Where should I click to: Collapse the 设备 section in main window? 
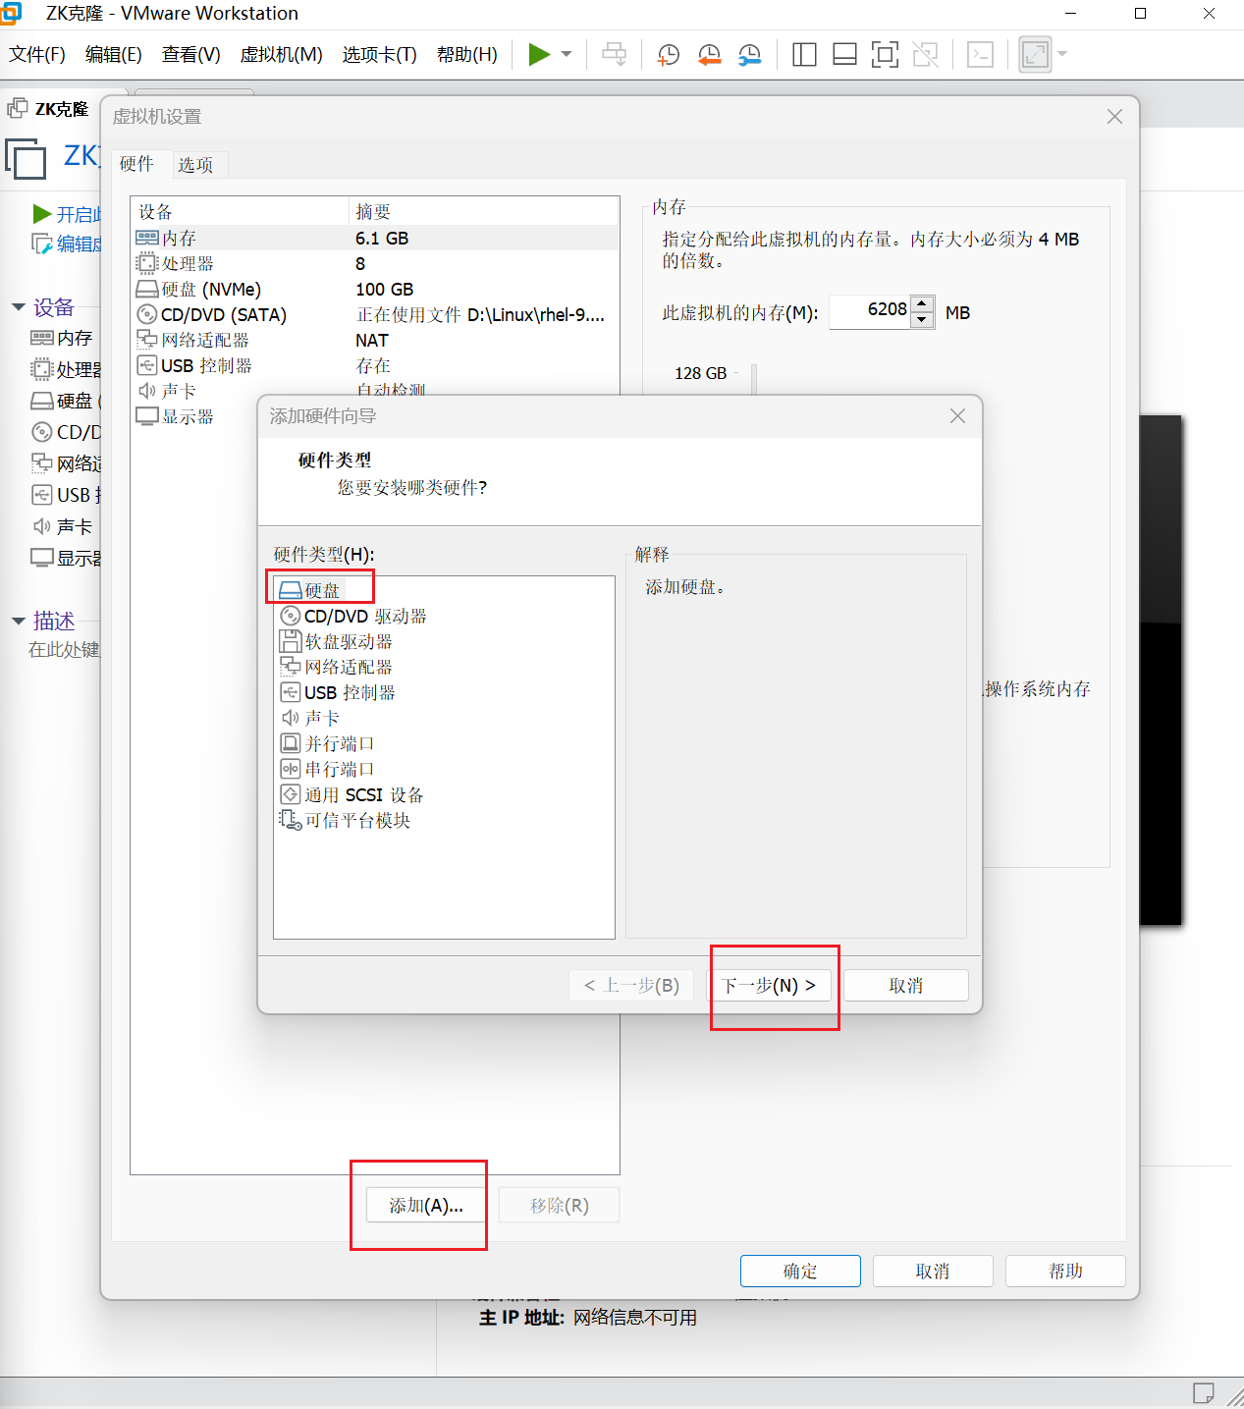click(19, 307)
